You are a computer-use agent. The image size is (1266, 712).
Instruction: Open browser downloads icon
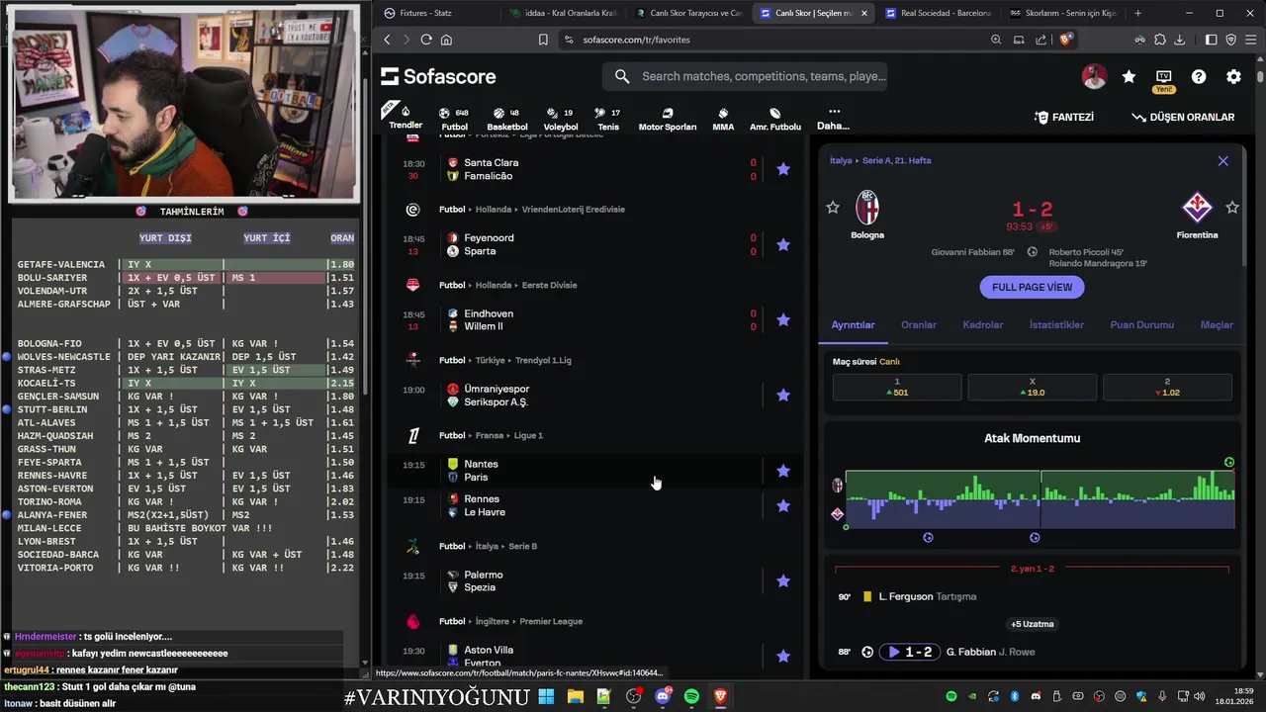coord(1179,40)
